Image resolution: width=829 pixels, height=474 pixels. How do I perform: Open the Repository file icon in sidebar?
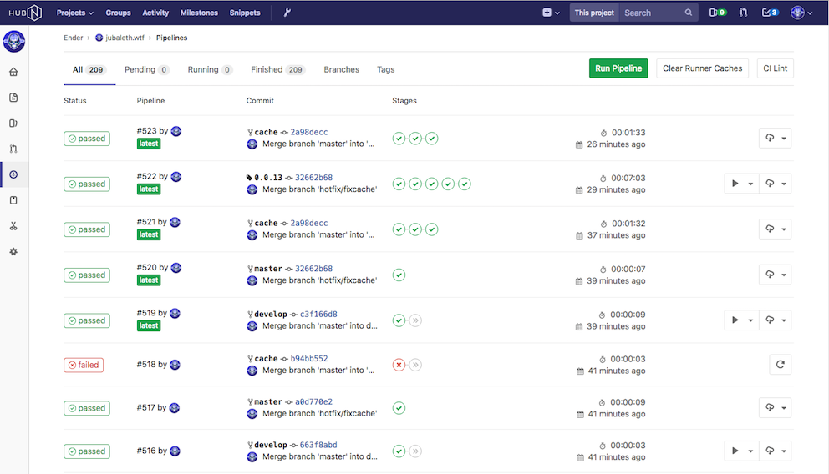coord(13,98)
